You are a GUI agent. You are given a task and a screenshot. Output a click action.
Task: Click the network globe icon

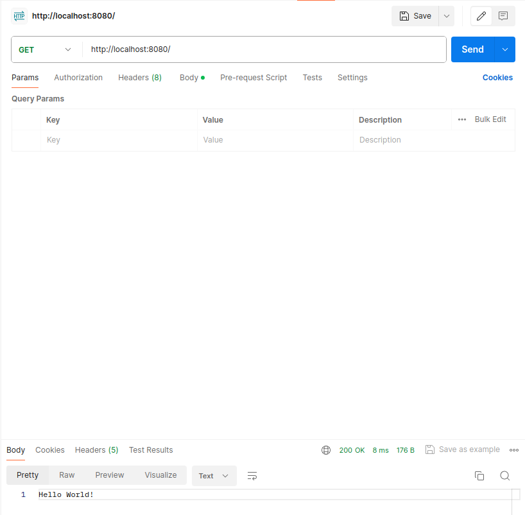tap(326, 450)
